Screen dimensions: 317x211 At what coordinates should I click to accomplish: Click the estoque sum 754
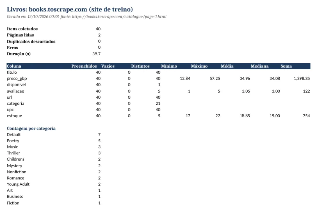[x=306, y=116]
